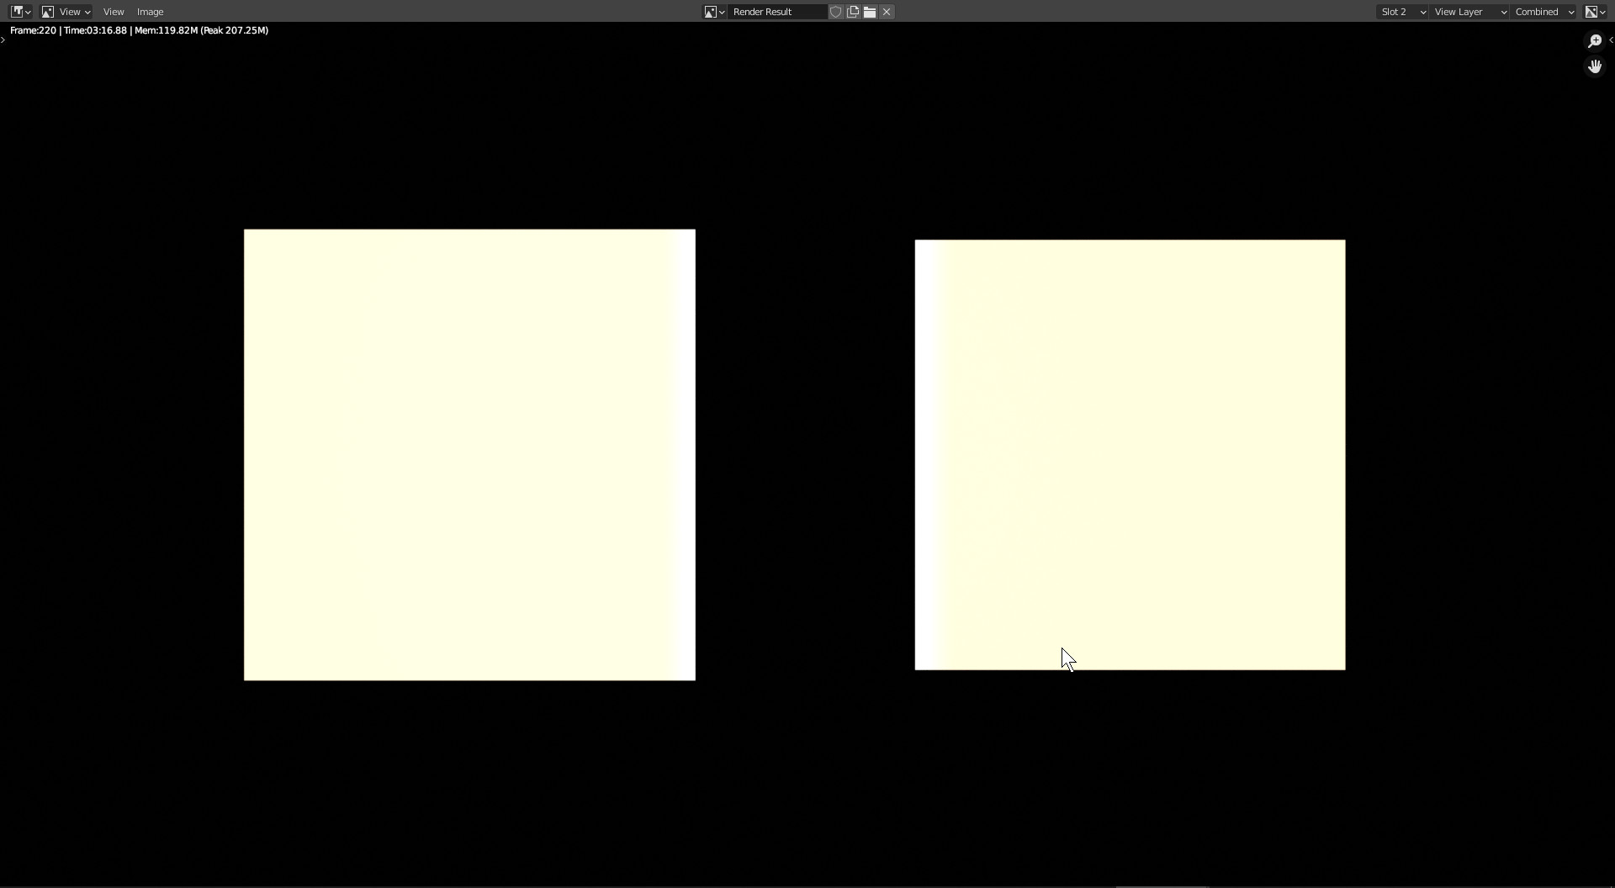Click the right rendered square image
Screen dimensions: 1615x888
pyautogui.click(x=1130, y=454)
